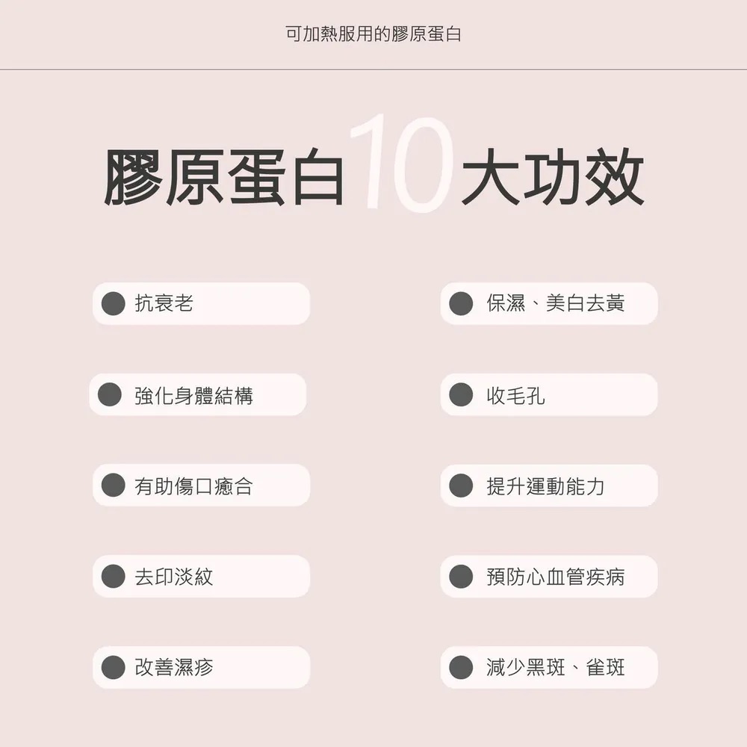The height and width of the screenshot is (747, 747).
Task: Click the dark circle beside 去印淡紋
Action: coord(113,576)
